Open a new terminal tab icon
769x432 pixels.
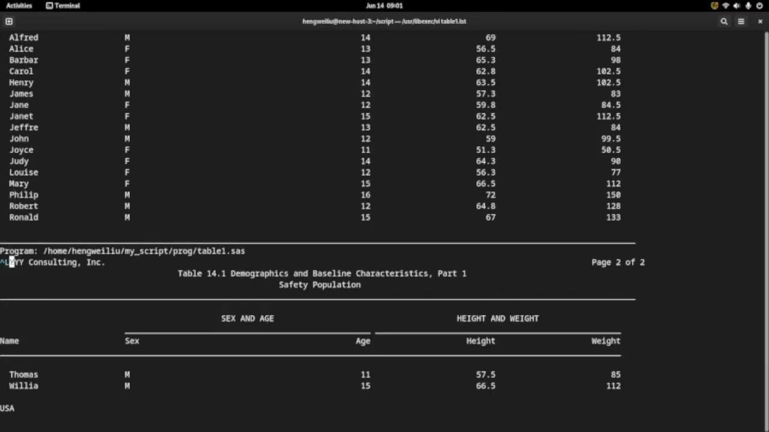pyautogui.click(x=9, y=21)
